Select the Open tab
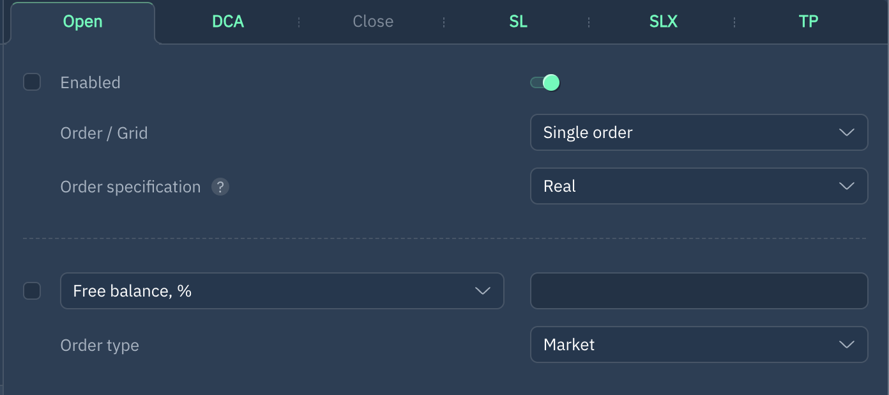 click(x=82, y=22)
